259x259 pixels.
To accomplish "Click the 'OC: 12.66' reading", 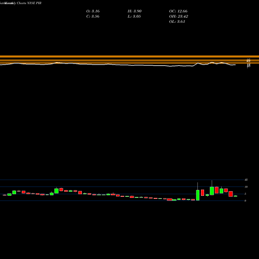I will [178, 11].
